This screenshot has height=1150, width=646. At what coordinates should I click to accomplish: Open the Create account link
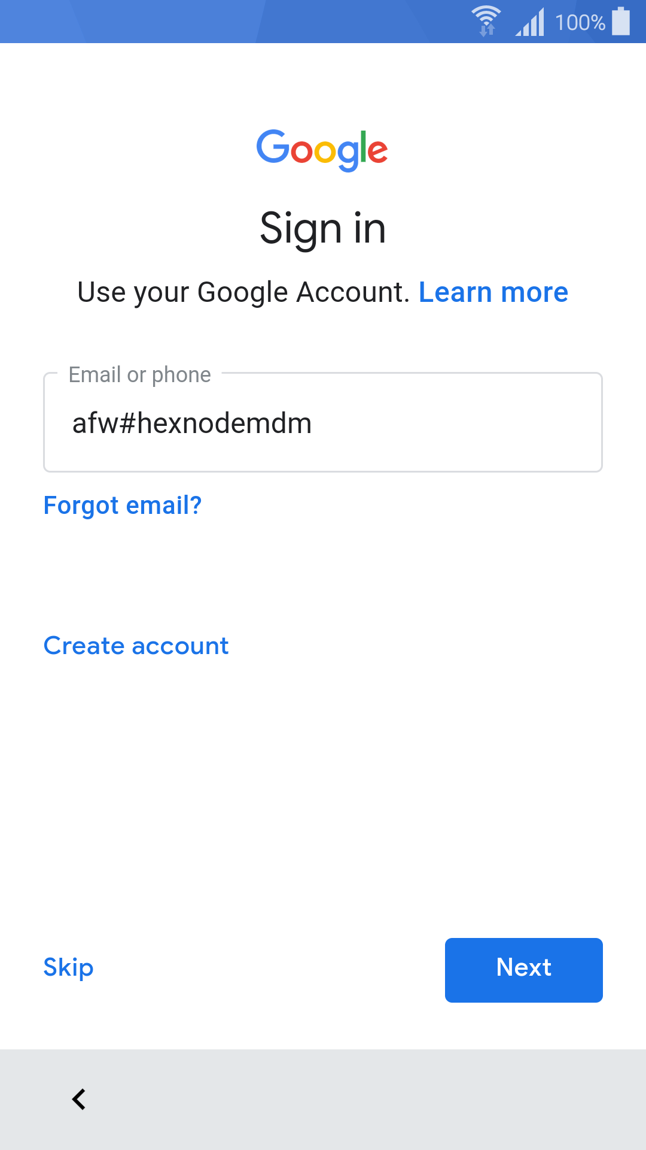(136, 646)
